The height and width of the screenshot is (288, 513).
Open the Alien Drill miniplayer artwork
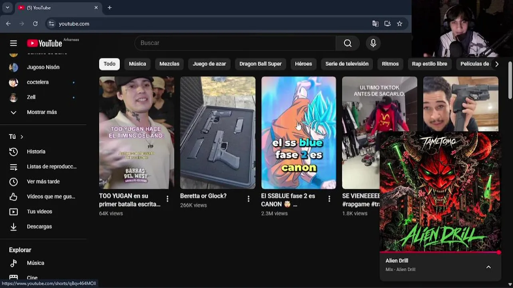440,192
